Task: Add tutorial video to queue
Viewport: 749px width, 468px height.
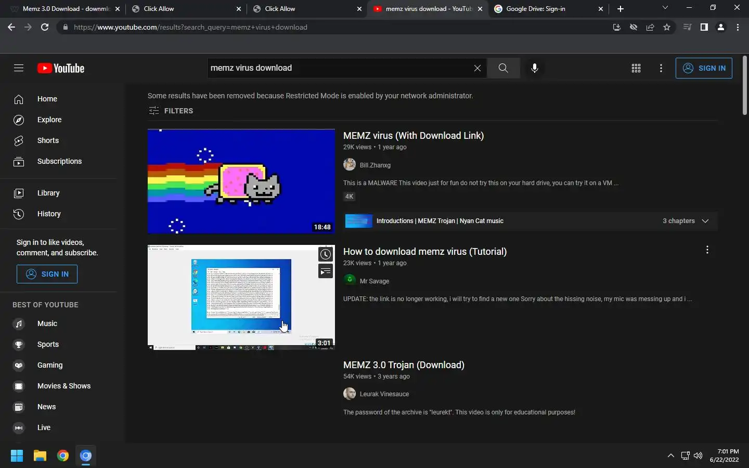Action: [x=326, y=271]
